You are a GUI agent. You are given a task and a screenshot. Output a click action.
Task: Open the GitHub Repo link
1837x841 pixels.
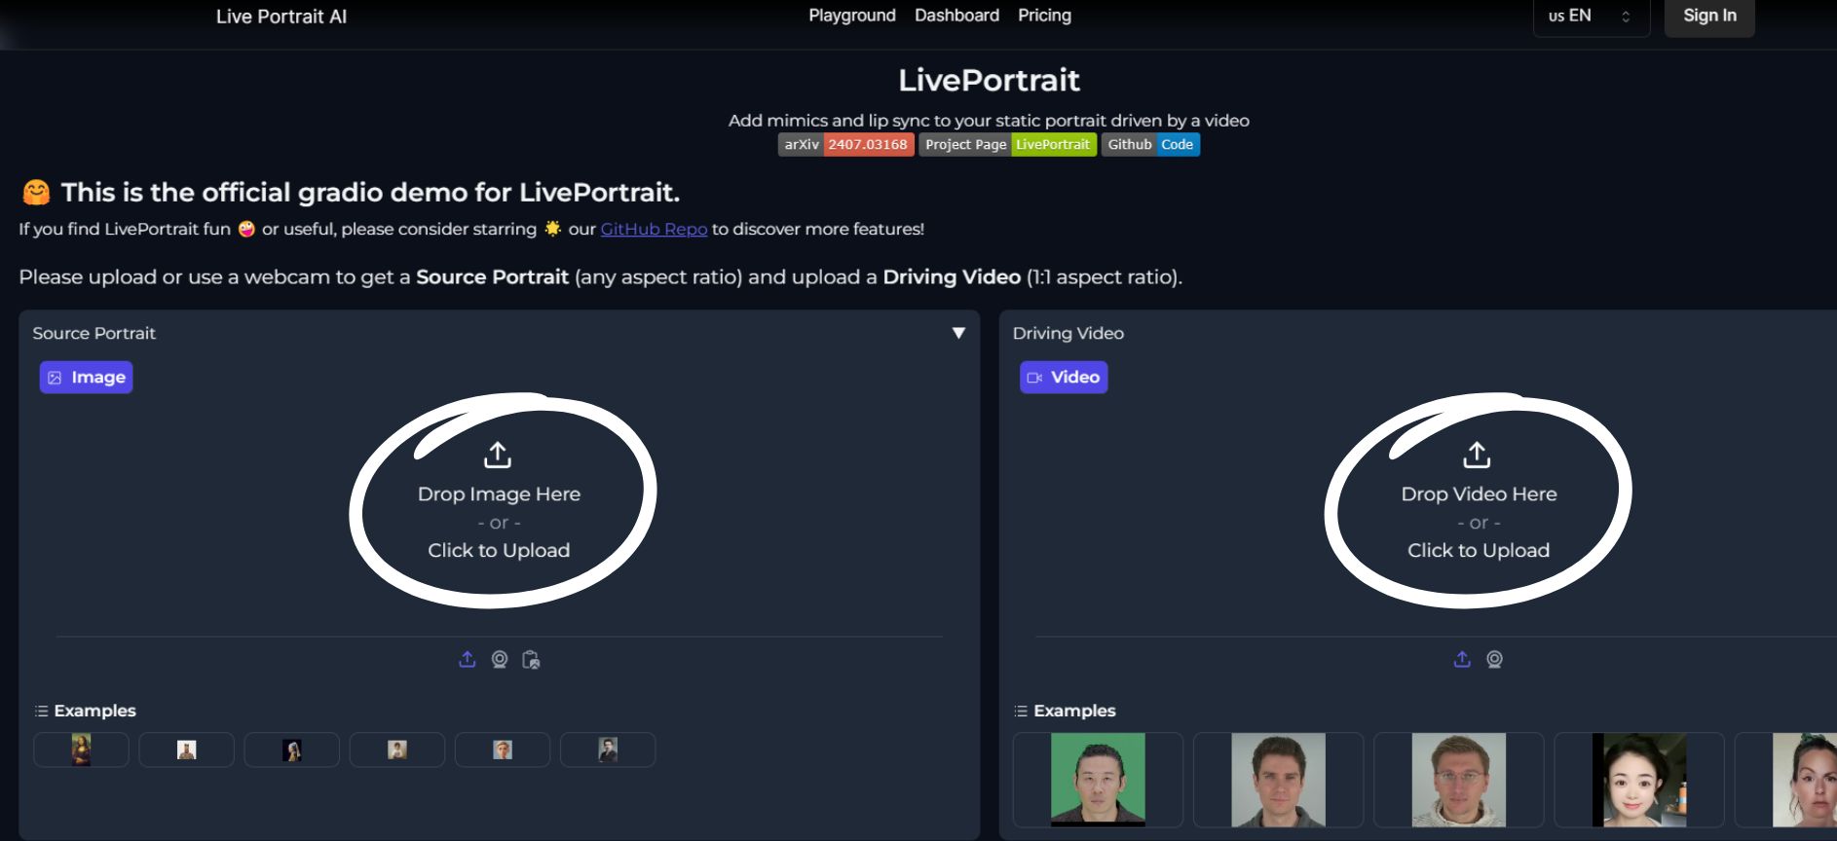tap(654, 229)
